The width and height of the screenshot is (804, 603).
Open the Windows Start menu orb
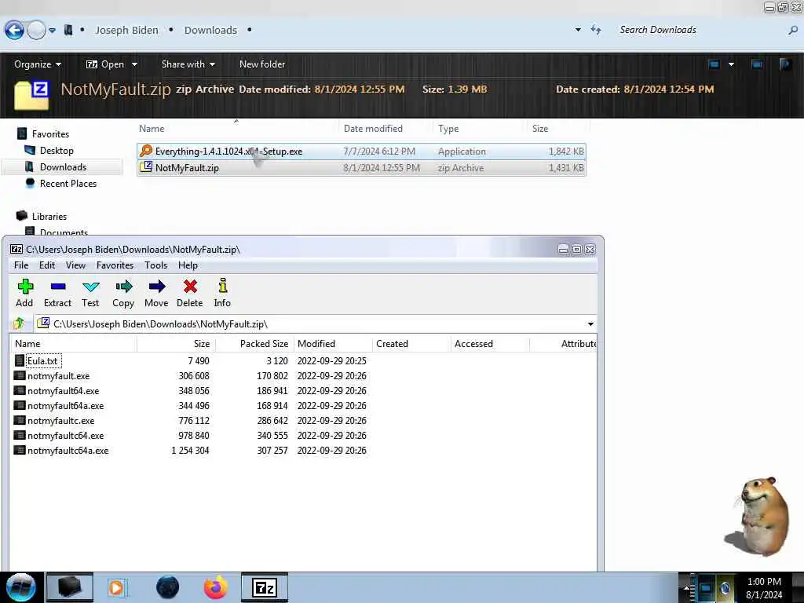pos(21,587)
